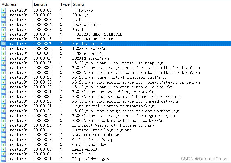Image resolution: width=231 pixels, height=163 pixels.
Task: Click string icon of the (null) row
Action: (3, 30)
